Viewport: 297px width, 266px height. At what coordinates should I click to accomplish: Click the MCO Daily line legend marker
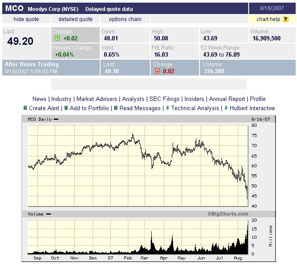(x=56, y=119)
